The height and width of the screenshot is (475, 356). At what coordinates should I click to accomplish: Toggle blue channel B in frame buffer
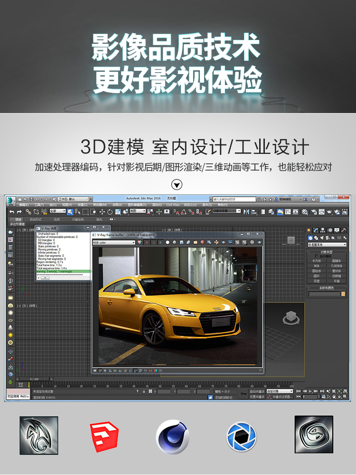pyautogui.click(x=160, y=242)
